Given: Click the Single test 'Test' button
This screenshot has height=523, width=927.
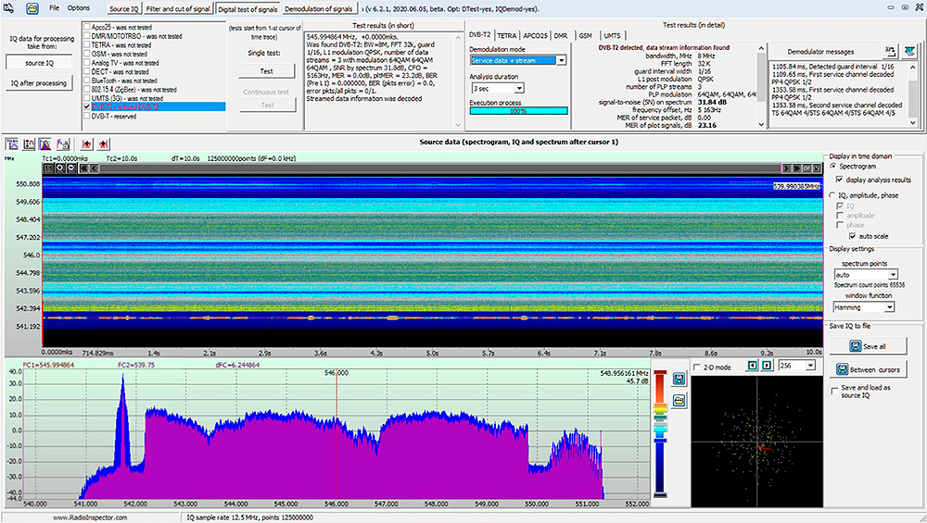Looking at the screenshot, I should (x=266, y=70).
